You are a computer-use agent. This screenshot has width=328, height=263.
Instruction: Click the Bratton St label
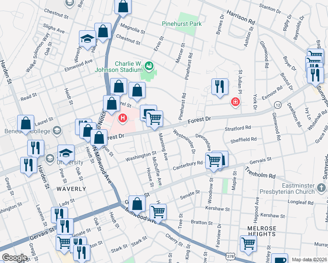click(x=202, y=222)
